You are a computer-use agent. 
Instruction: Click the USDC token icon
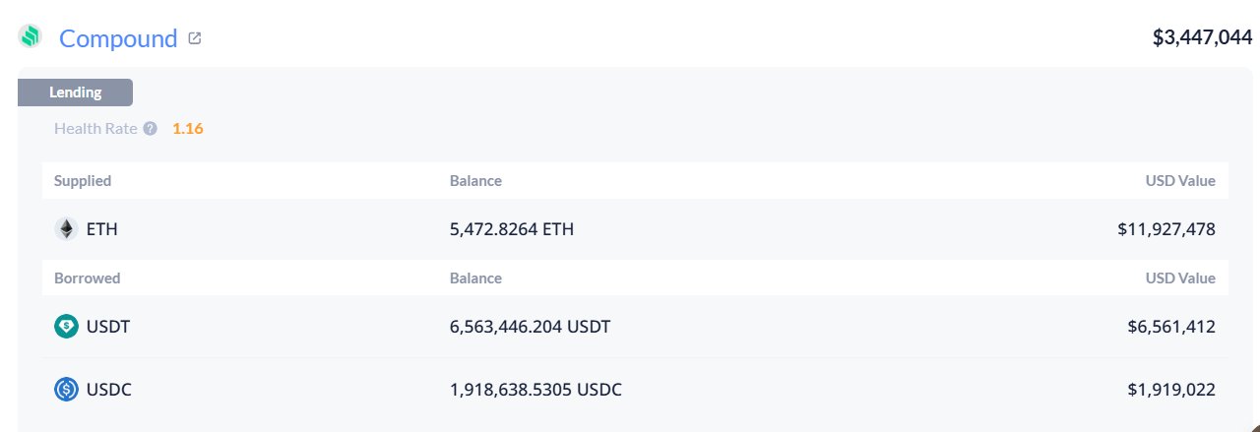coord(66,390)
